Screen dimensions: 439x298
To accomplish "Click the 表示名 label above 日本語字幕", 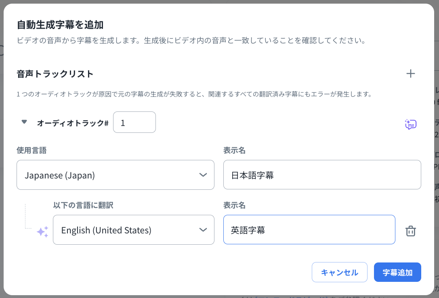I will pyautogui.click(x=234, y=151).
